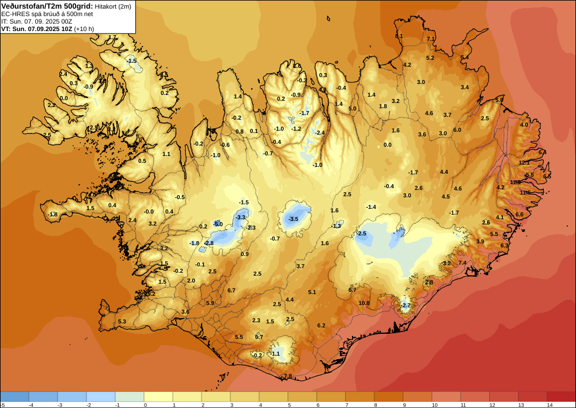576x408 pixels.
Task: Click the legend swatch between 0 and 1
Action: tap(158, 396)
